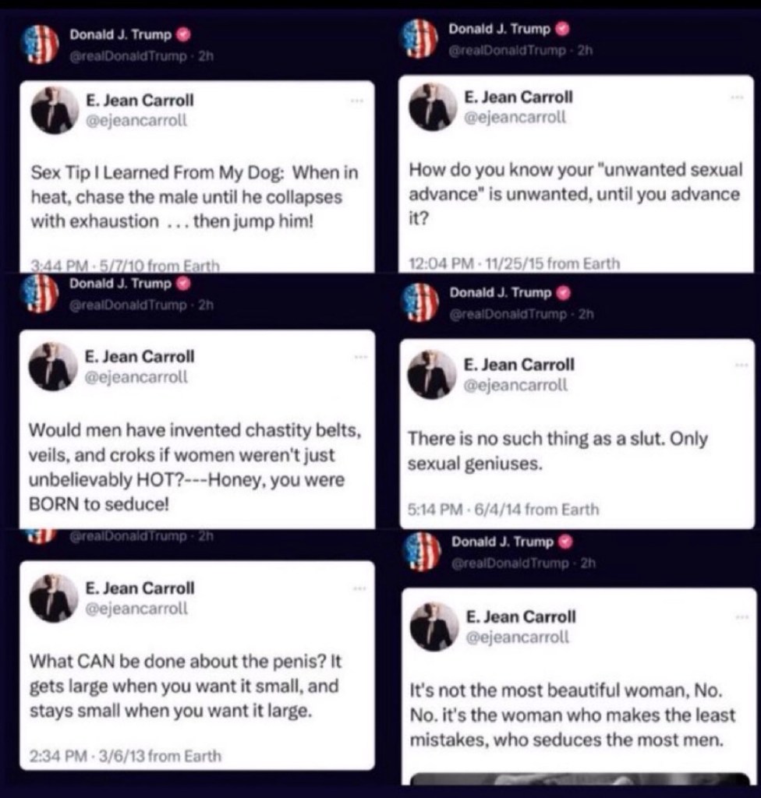Click the flag avatar above the "chastity belts" post
This screenshot has width=761, height=798.
point(41,293)
